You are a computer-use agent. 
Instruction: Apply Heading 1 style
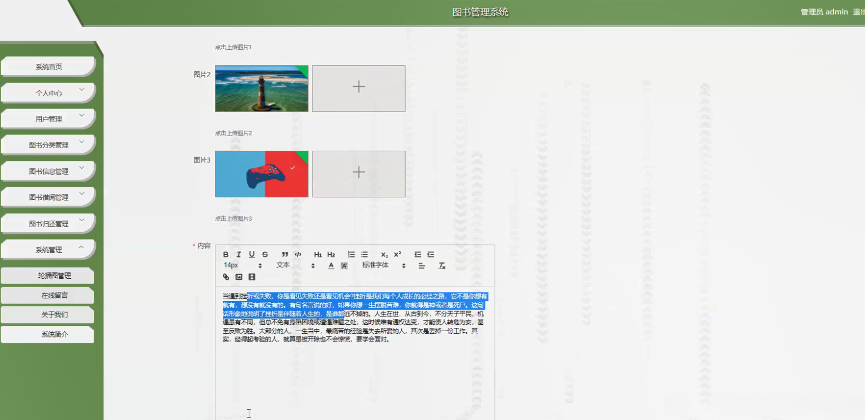(318, 254)
